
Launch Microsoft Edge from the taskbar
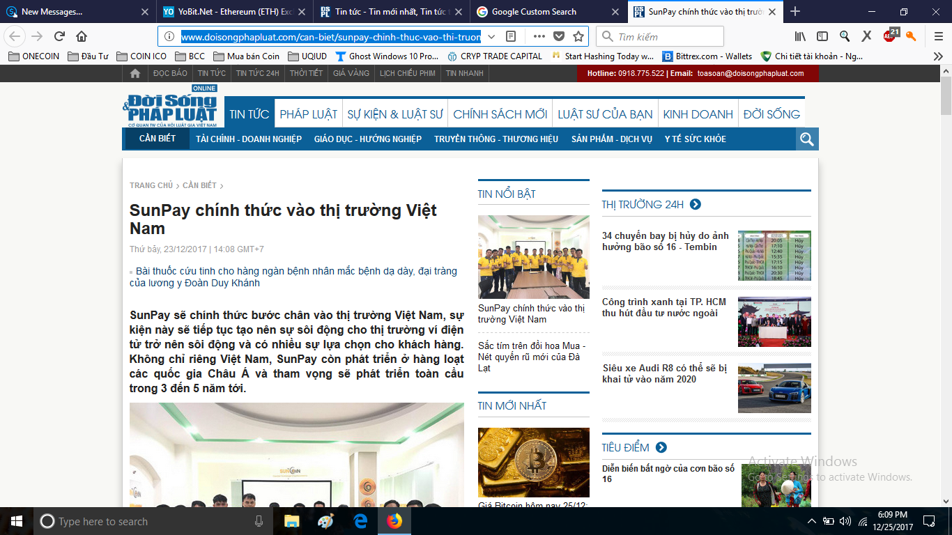(x=360, y=521)
